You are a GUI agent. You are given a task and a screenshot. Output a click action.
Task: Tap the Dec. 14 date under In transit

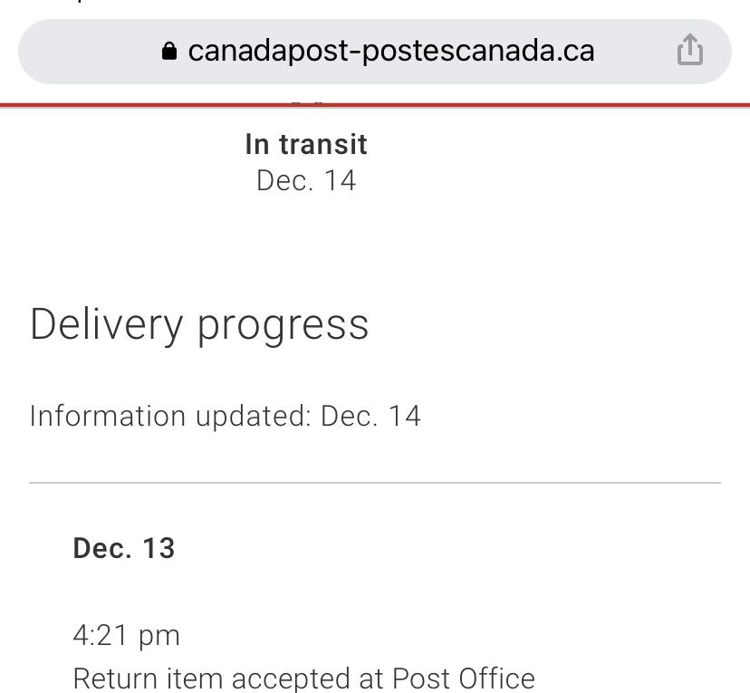pos(306,181)
